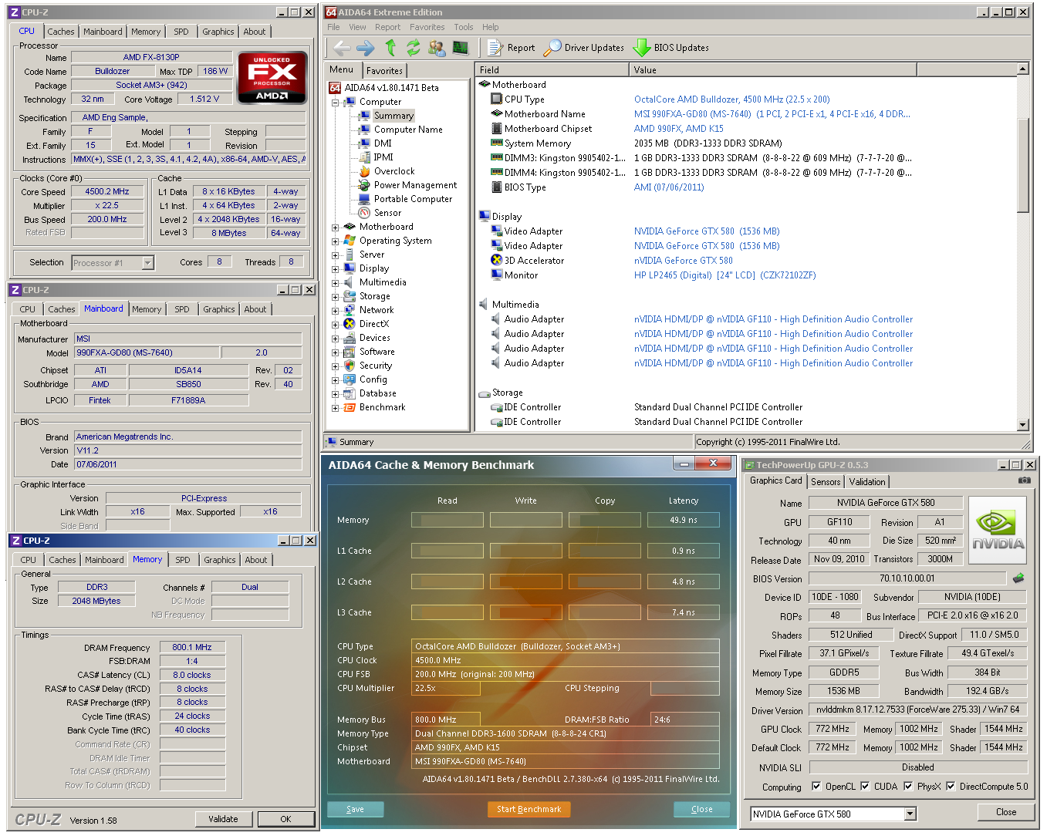The height and width of the screenshot is (836, 1047).
Task: Click the AIDA64 scrollbar down arrow
Action: [1023, 425]
